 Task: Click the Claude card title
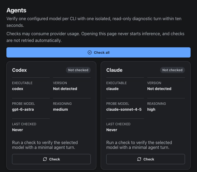coord(114,70)
